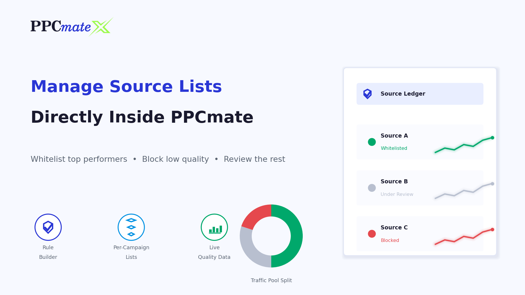Click 'Directly Inside PPCmate' heading

(x=142, y=117)
